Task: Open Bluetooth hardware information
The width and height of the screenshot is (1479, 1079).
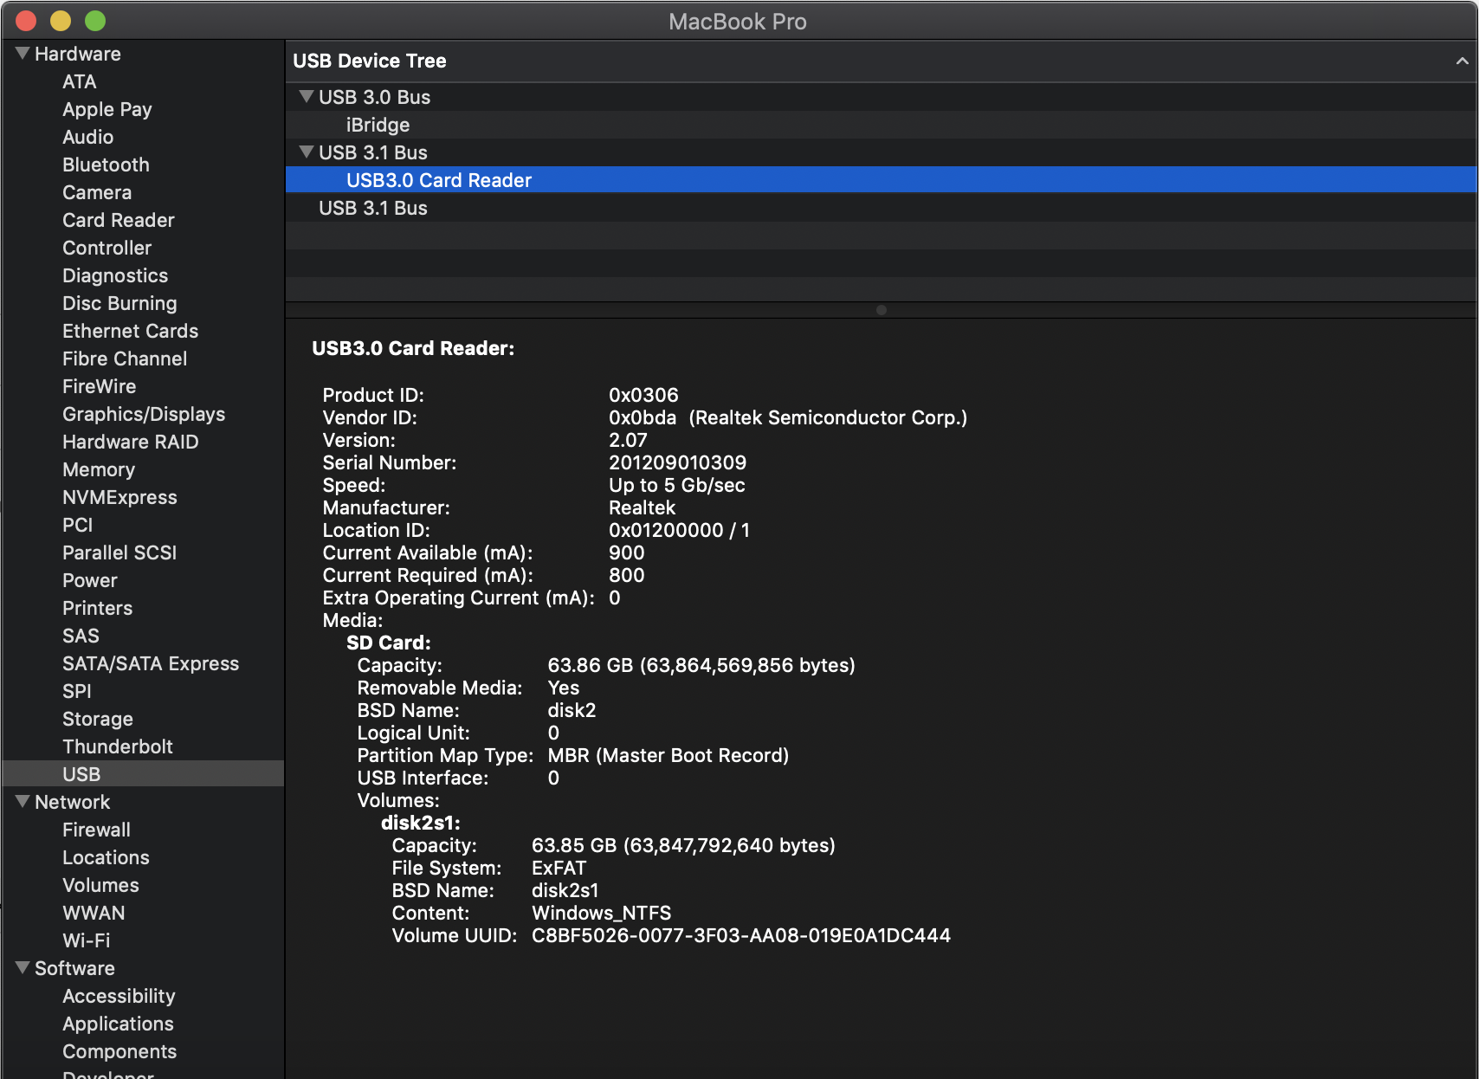Action: pyautogui.click(x=106, y=165)
